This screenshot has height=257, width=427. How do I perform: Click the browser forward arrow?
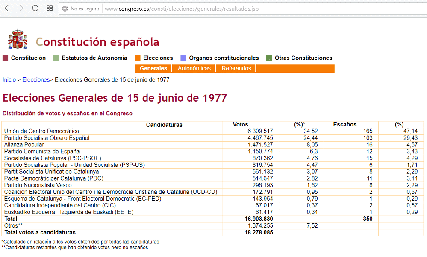point(21,8)
